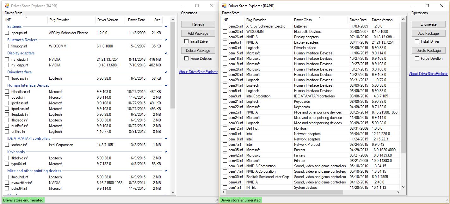Check the fmupgr.inf driver checkbox
This screenshot has height=204, width=450.
click(7, 46)
